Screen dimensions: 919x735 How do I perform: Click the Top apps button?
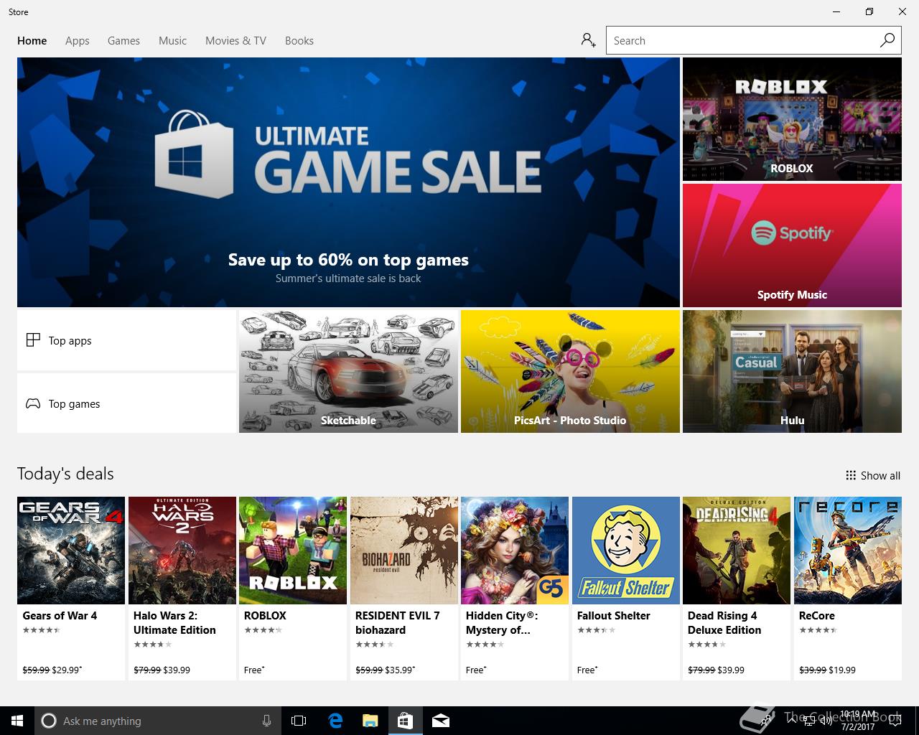(126, 340)
